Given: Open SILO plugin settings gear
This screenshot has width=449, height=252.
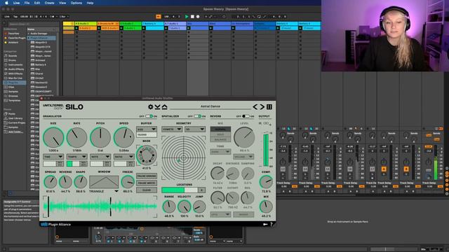Looking at the screenshot, I should pyautogui.click(x=150, y=107).
